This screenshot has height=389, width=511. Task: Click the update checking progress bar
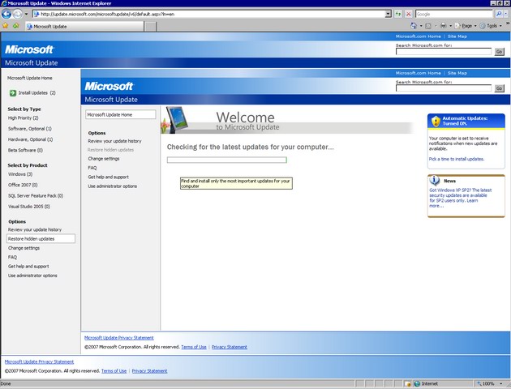226,160
